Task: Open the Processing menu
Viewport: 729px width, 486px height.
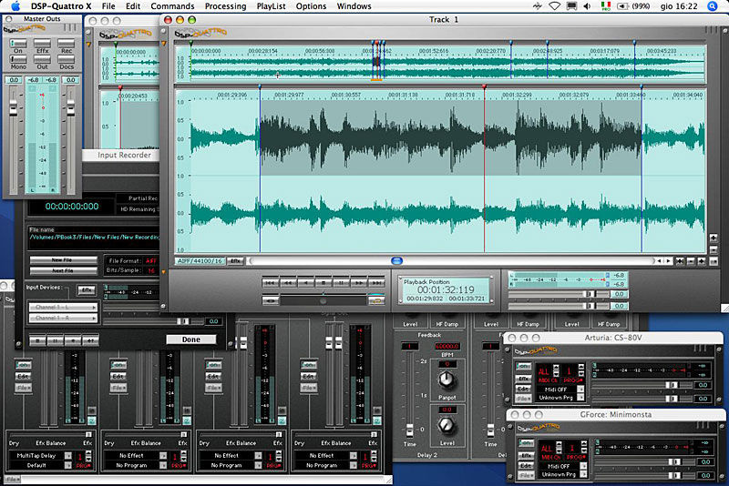Action: click(225, 6)
